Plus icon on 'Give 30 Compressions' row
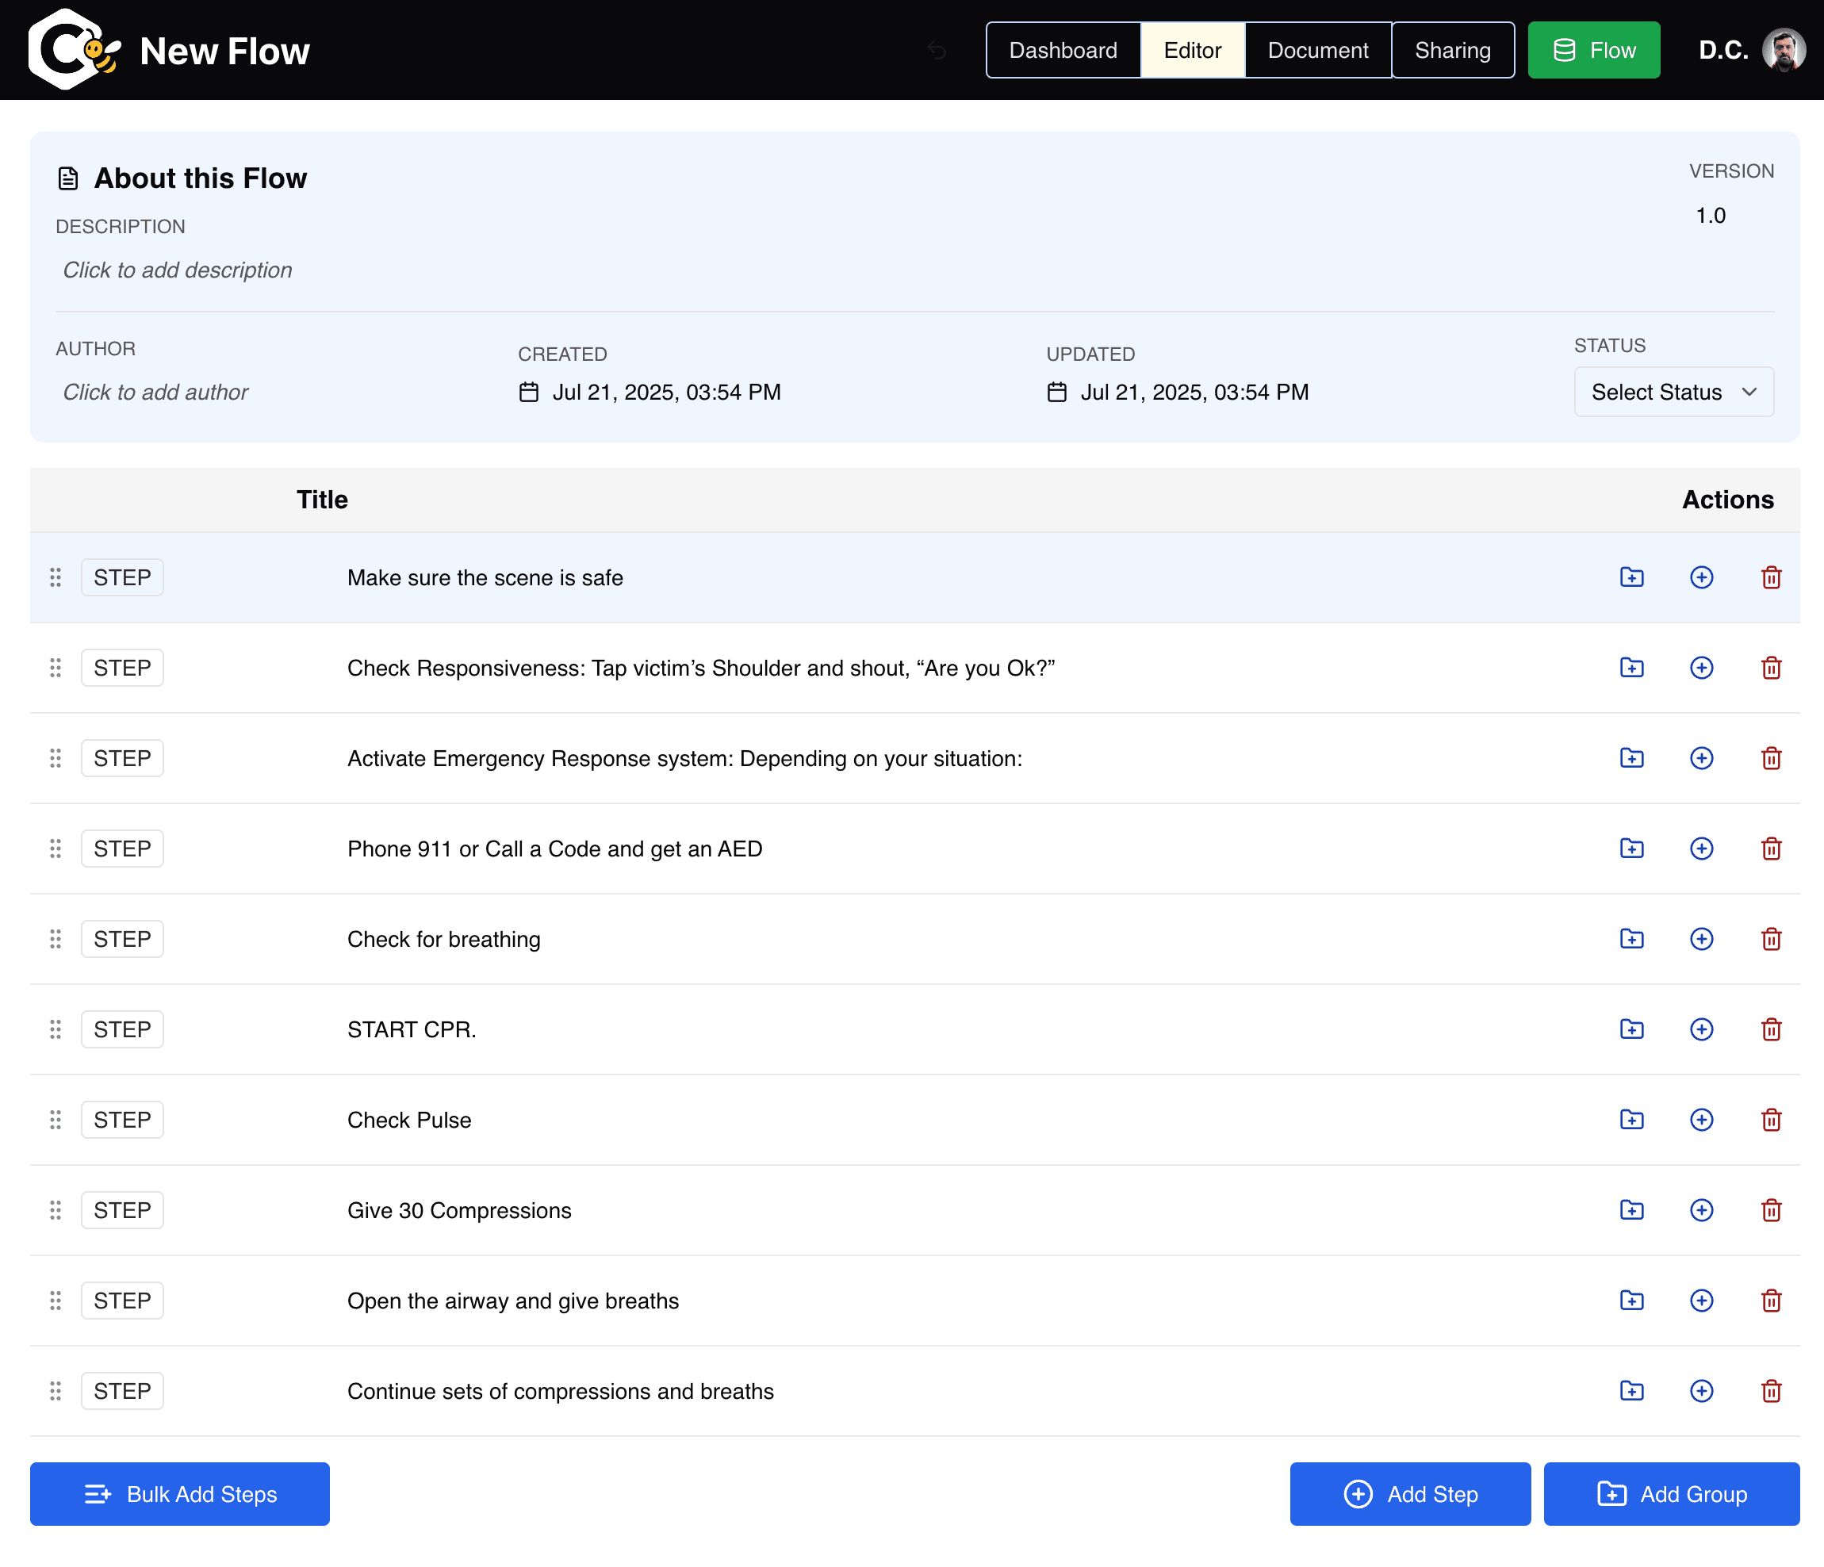1824x1567 pixels. 1702,1210
